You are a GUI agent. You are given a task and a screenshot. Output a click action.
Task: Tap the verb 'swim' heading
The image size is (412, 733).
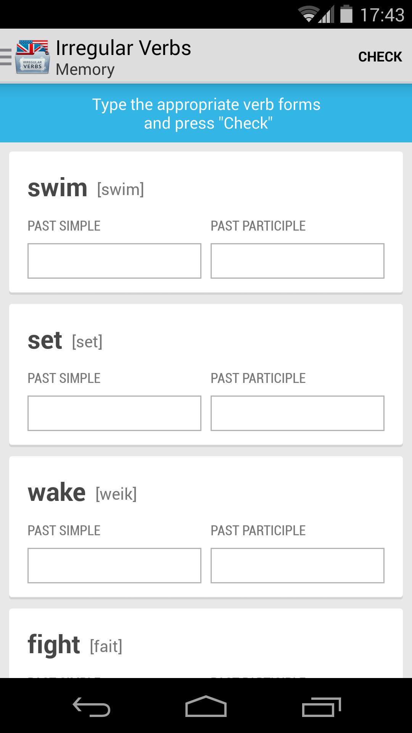58,188
